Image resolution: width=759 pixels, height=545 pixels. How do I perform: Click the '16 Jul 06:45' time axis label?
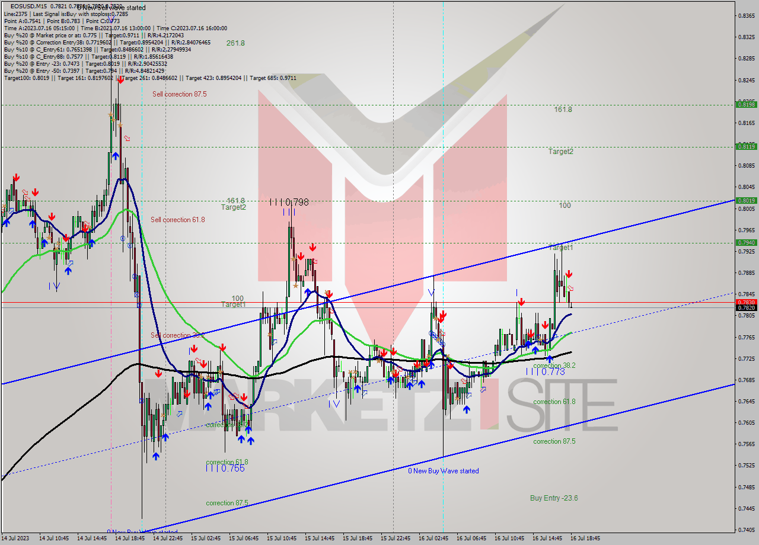[471, 538]
